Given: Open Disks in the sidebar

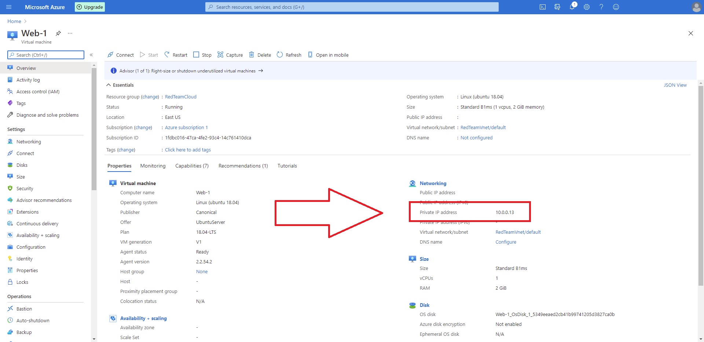Looking at the screenshot, I should point(22,165).
